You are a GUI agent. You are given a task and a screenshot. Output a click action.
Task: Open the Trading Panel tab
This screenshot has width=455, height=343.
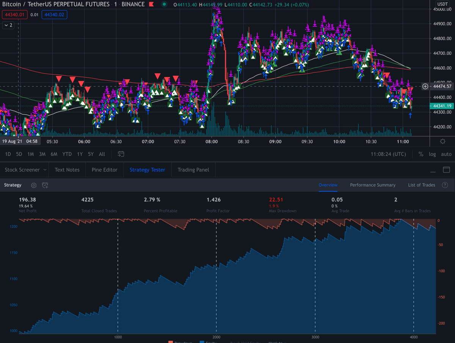pyautogui.click(x=193, y=170)
